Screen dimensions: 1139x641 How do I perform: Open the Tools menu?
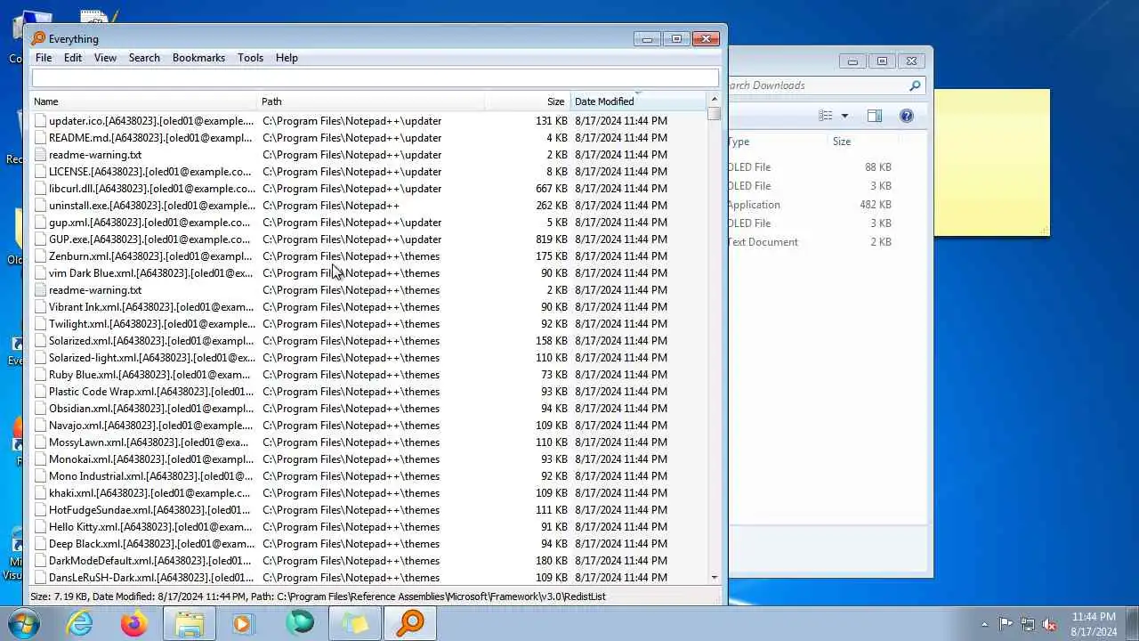click(x=250, y=58)
